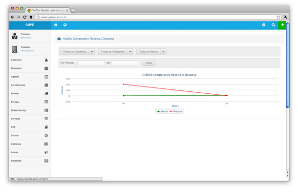Click the Avisos megaphone icon
The image size is (298, 193).
[x=46, y=152]
